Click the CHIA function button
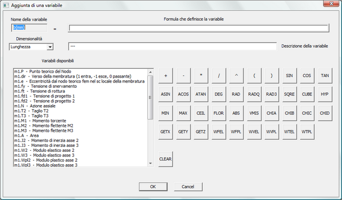 271,113
